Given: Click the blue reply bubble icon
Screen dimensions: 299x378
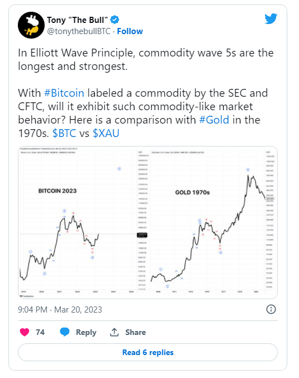Looking at the screenshot, I should (65, 332).
